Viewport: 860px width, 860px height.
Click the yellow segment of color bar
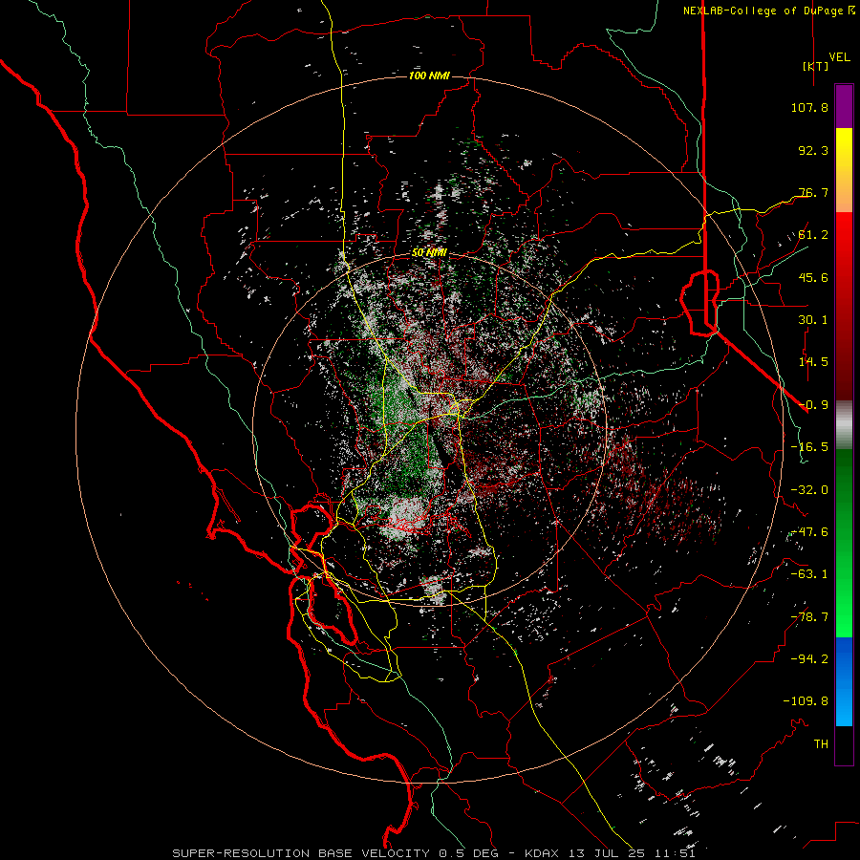(x=844, y=148)
